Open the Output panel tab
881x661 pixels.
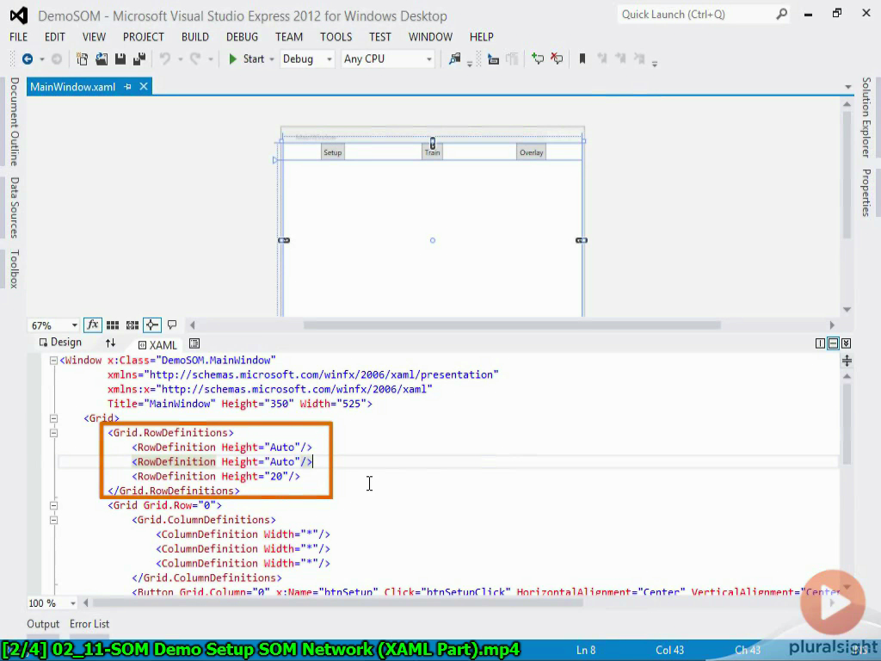(43, 624)
